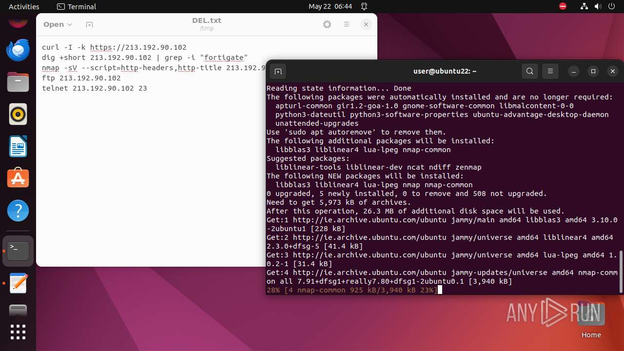Create new document tab in Text Editor

89,24
